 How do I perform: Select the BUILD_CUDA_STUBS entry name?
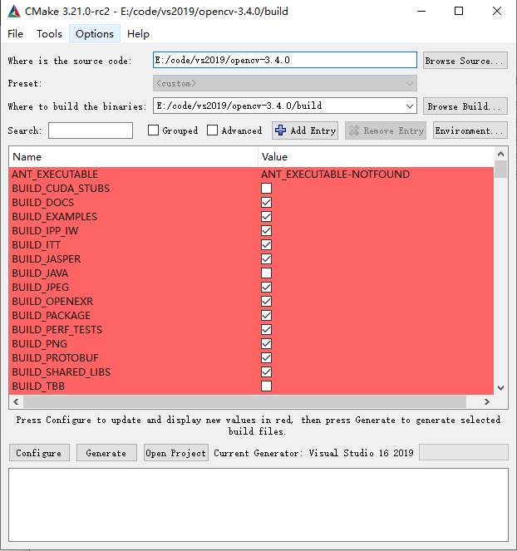61,189
